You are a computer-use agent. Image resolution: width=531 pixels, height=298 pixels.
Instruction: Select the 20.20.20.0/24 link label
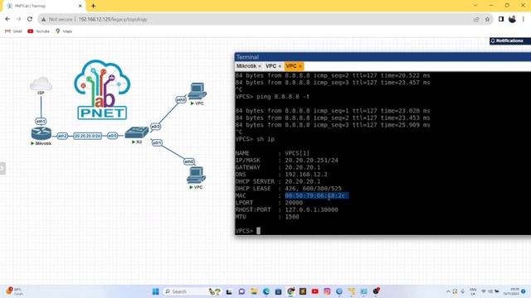point(87,136)
